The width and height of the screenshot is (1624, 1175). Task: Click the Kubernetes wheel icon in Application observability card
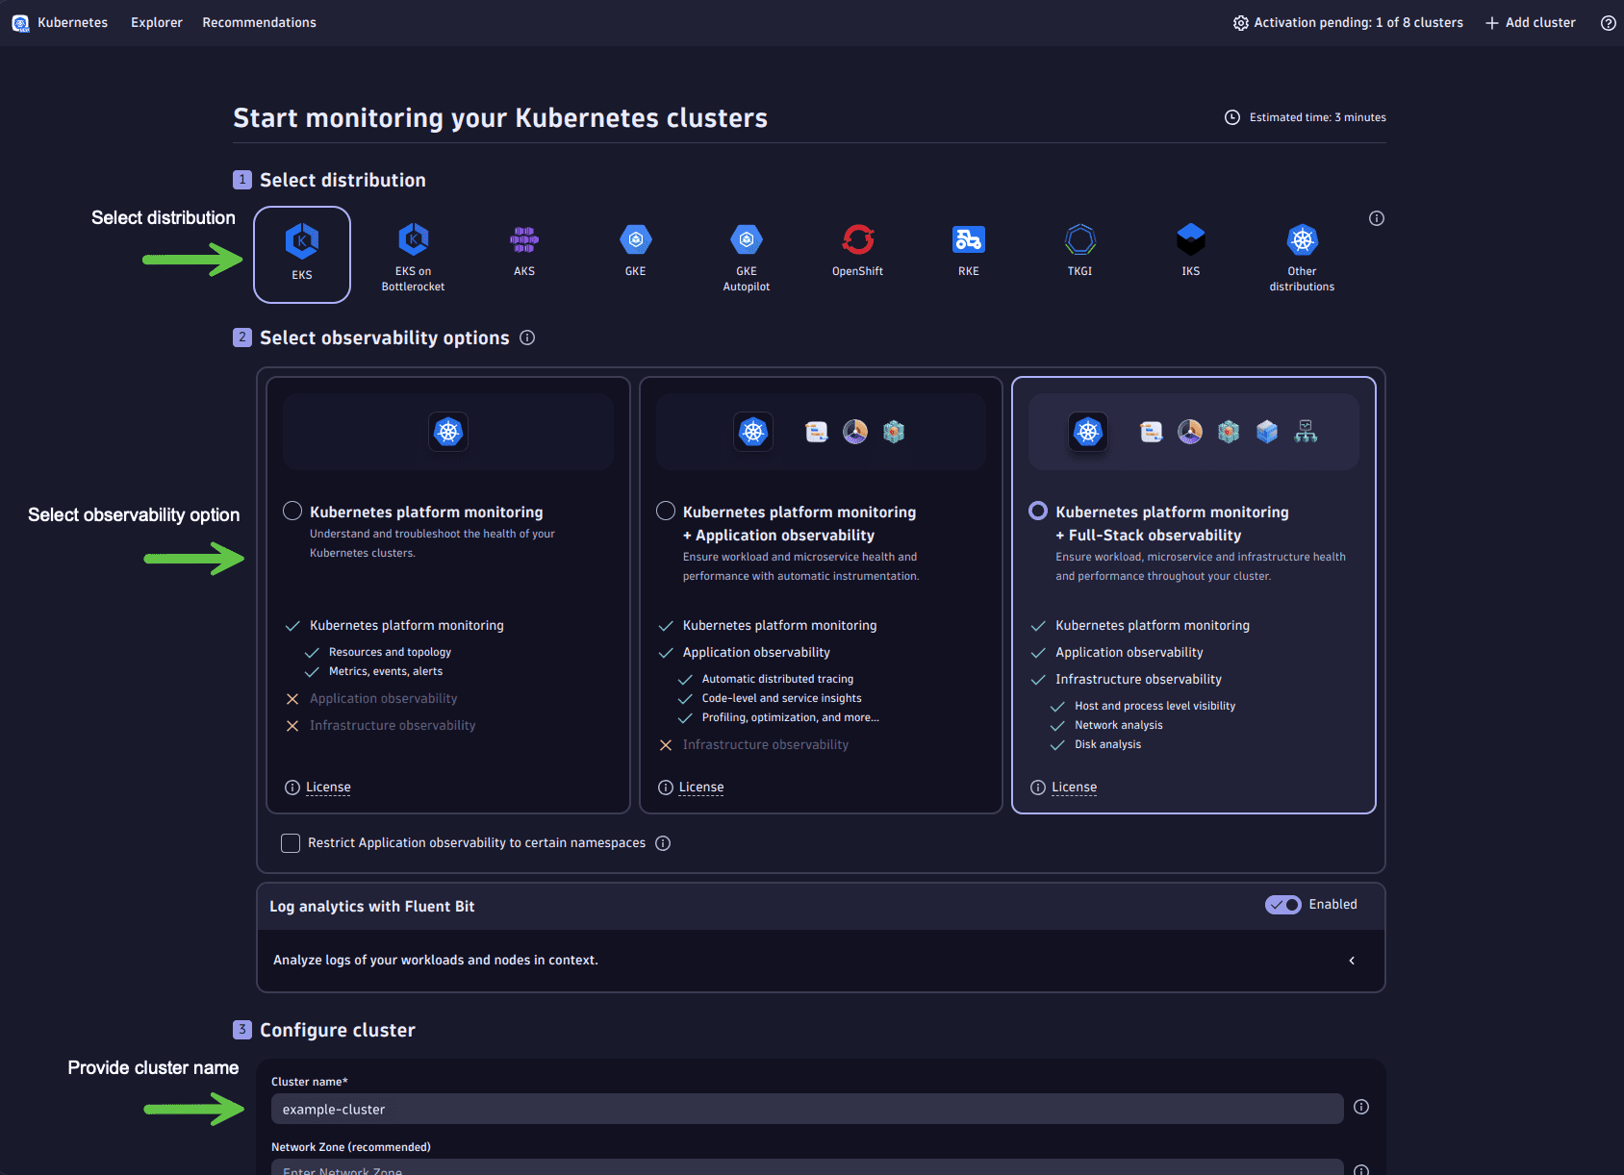(x=753, y=432)
